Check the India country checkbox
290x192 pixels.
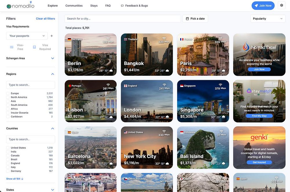point(8,152)
